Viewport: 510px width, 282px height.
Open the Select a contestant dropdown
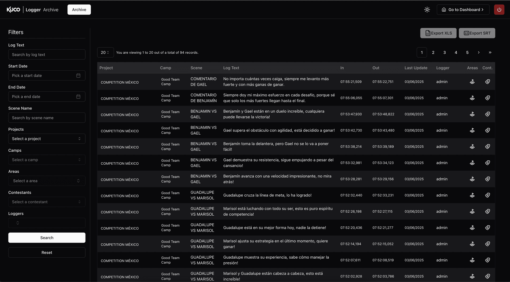pos(47,202)
